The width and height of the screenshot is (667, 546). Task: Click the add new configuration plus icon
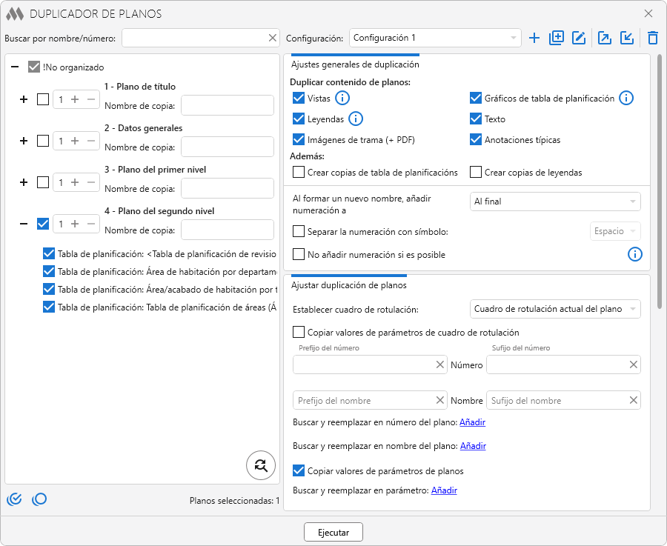pos(534,38)
